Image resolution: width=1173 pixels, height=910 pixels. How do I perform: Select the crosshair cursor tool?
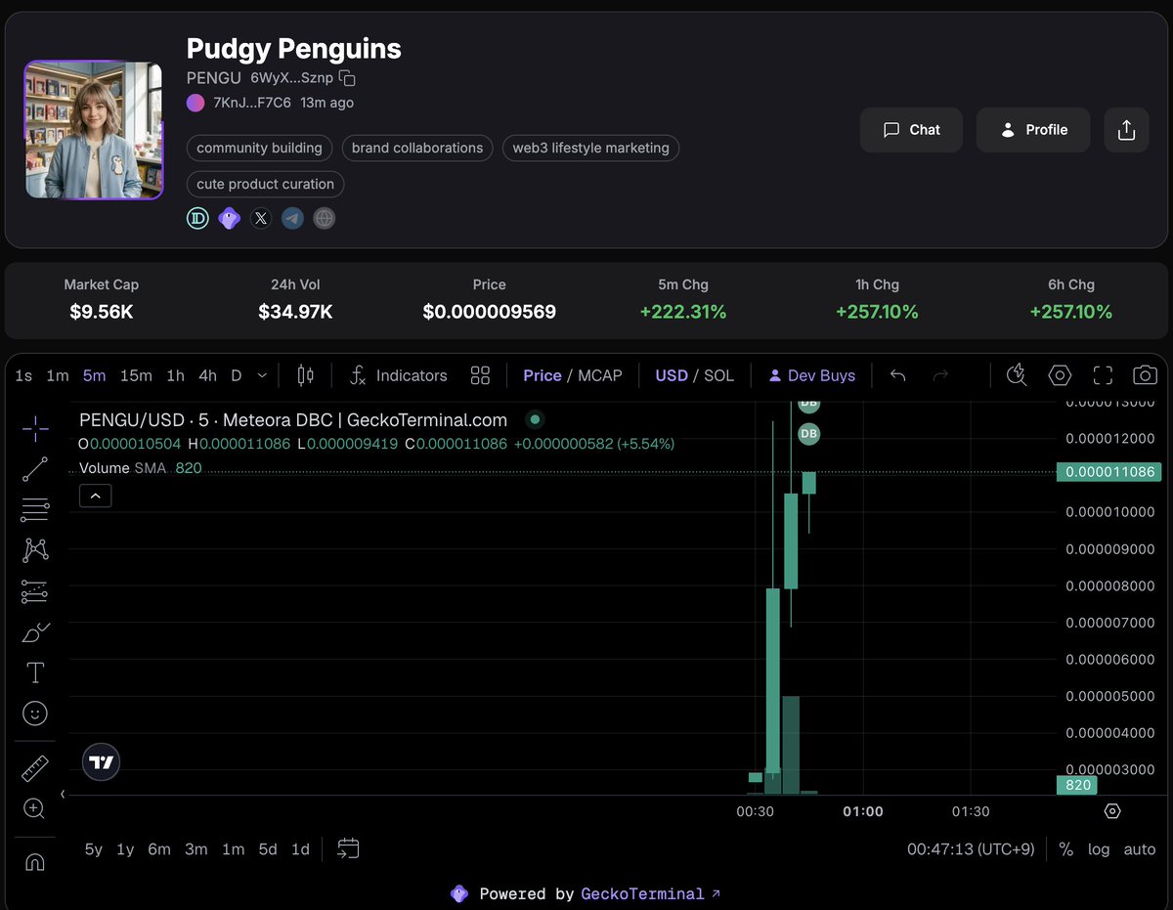click(x=35, y=428)
